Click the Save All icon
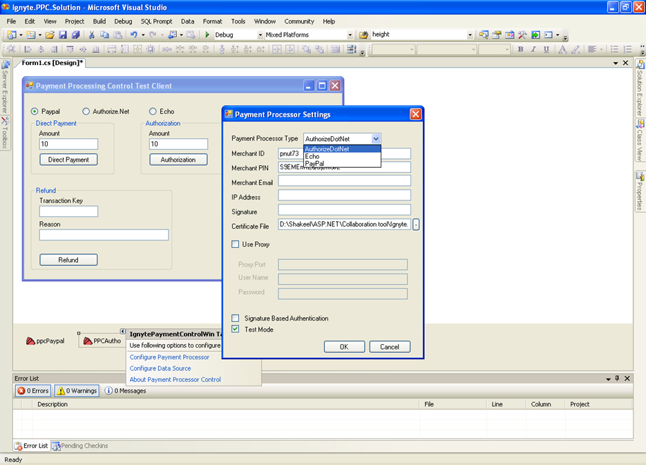 (75, 35)
